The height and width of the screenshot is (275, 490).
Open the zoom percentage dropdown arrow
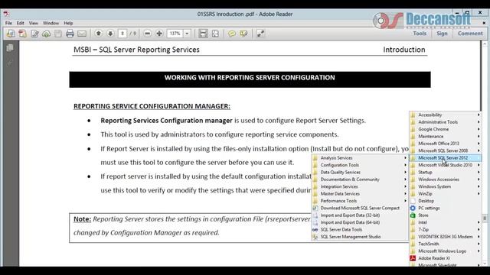coord(187,34)
